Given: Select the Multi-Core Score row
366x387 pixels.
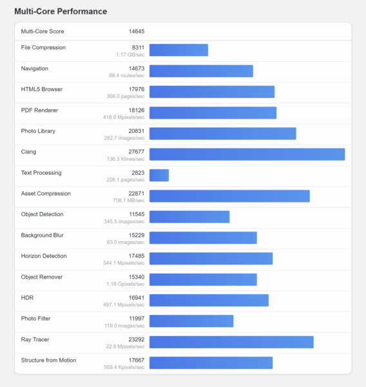Looking at the screenshot, I should click(183, 32).
